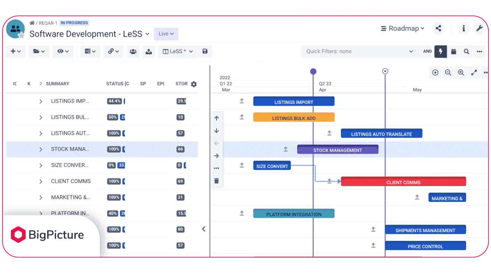Viewport: 491px width, 276px height.
Task: Click the trash icon in floating task toolbar
Action: tap(216, 181)
